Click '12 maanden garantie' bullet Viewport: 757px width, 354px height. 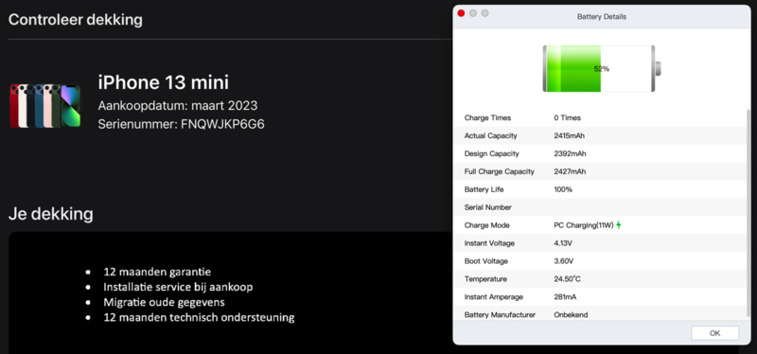(x=157, y=272)
